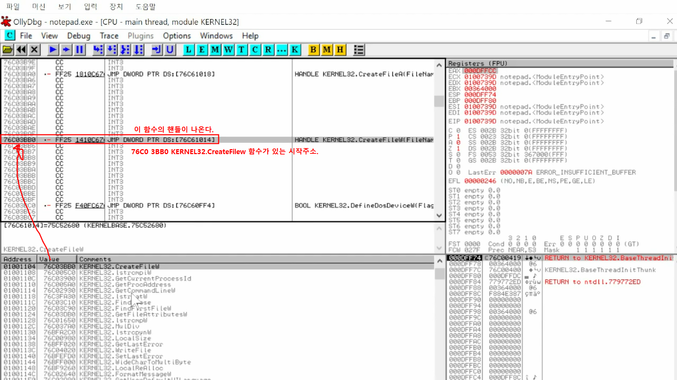The width and height of the screenshot is (677, 380).
Task: Select the LastErr value 0000007A
Action: pos(516,172)
